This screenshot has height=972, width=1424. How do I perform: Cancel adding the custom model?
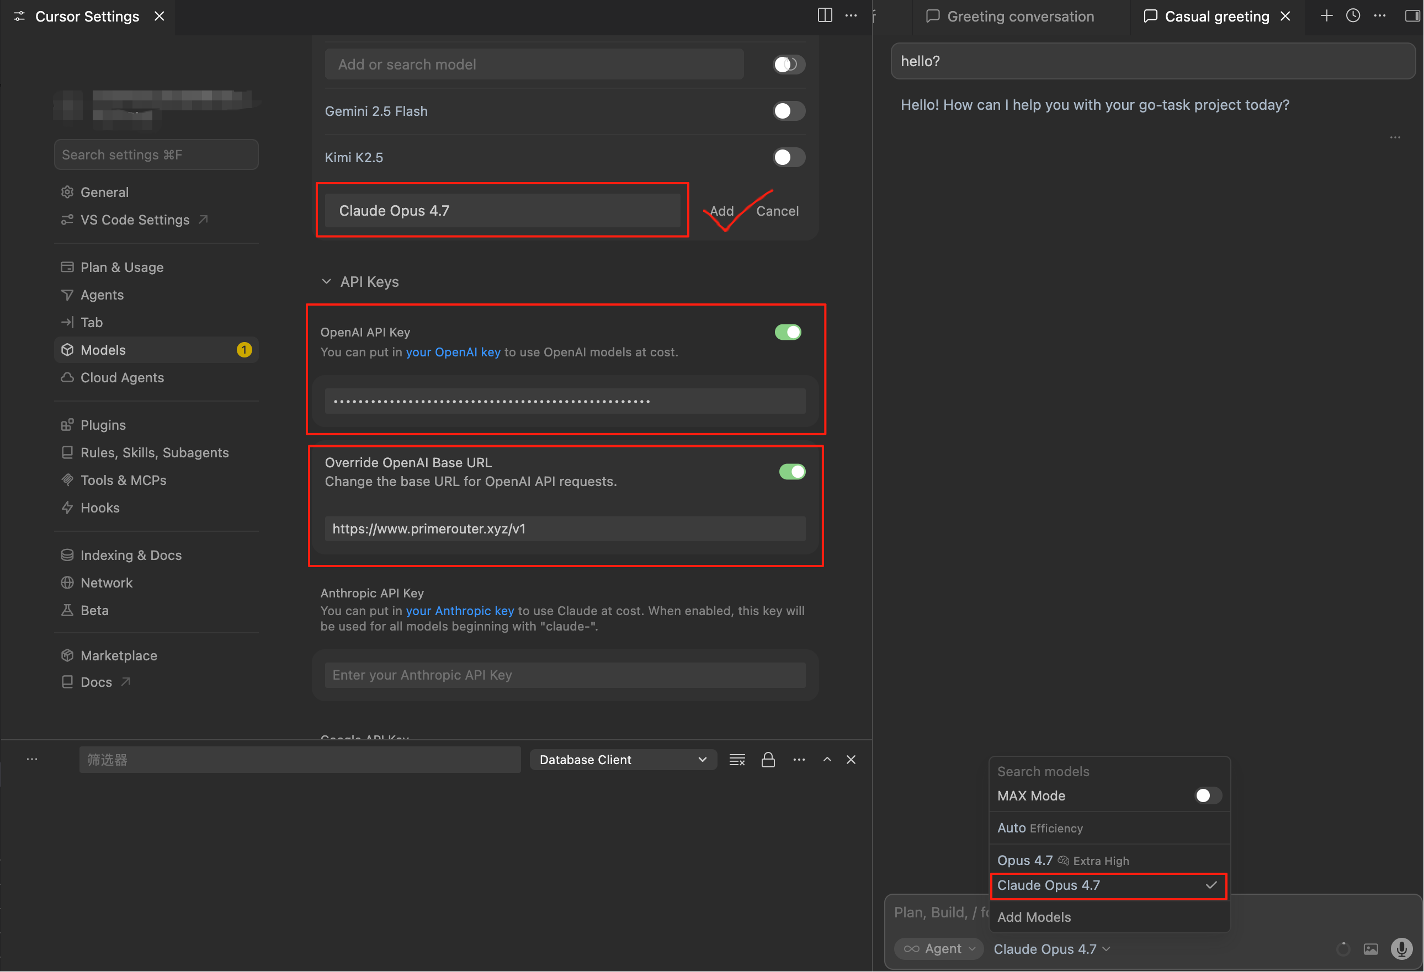pos(777,211)
